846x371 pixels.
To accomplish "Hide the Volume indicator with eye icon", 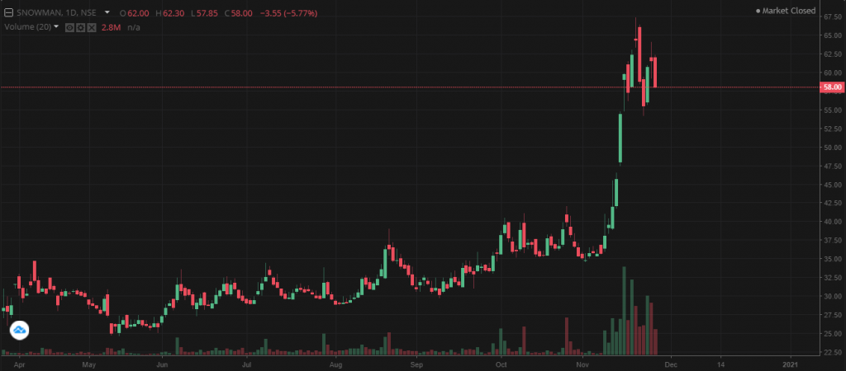I will tap(69, 27).
